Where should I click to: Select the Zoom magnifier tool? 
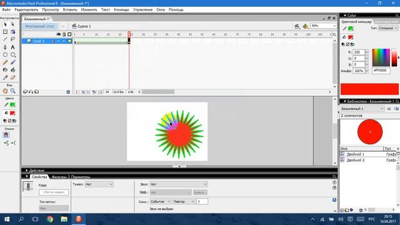click(x=12, y=91)
